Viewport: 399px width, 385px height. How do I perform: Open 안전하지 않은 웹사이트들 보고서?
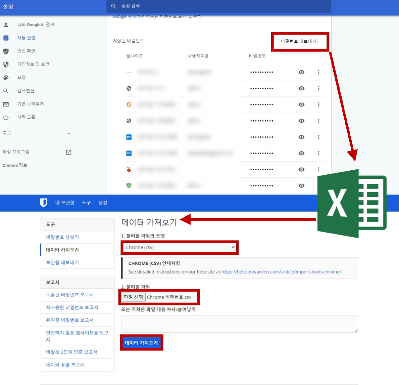click(x=77, y=336)
